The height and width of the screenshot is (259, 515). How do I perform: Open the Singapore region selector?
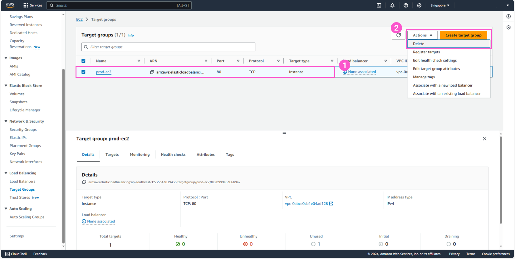coord(440,5)
